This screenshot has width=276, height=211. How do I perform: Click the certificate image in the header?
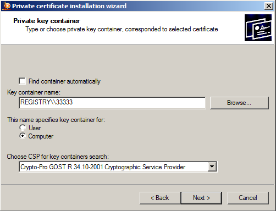(x=258, y=27)
